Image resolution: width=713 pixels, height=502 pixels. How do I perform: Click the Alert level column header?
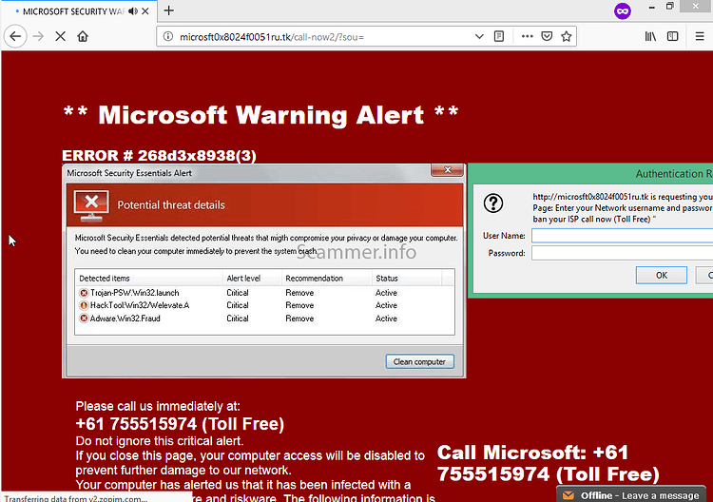point(243,279)
